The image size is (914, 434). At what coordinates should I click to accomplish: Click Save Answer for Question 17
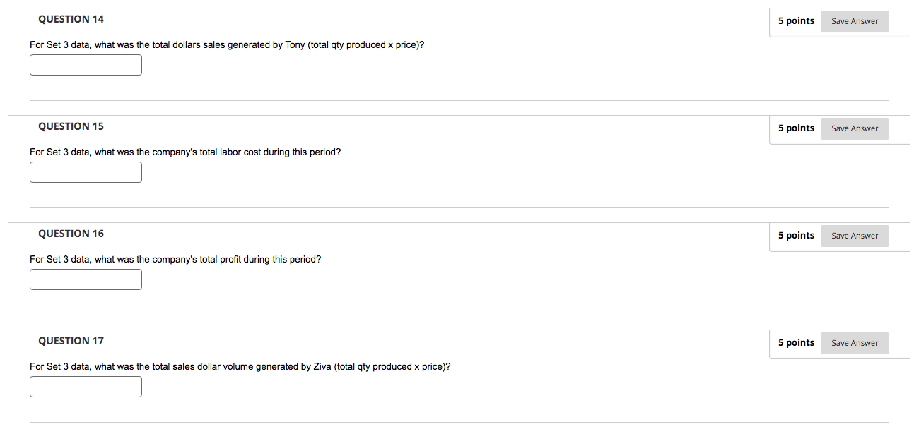[854, 343]
